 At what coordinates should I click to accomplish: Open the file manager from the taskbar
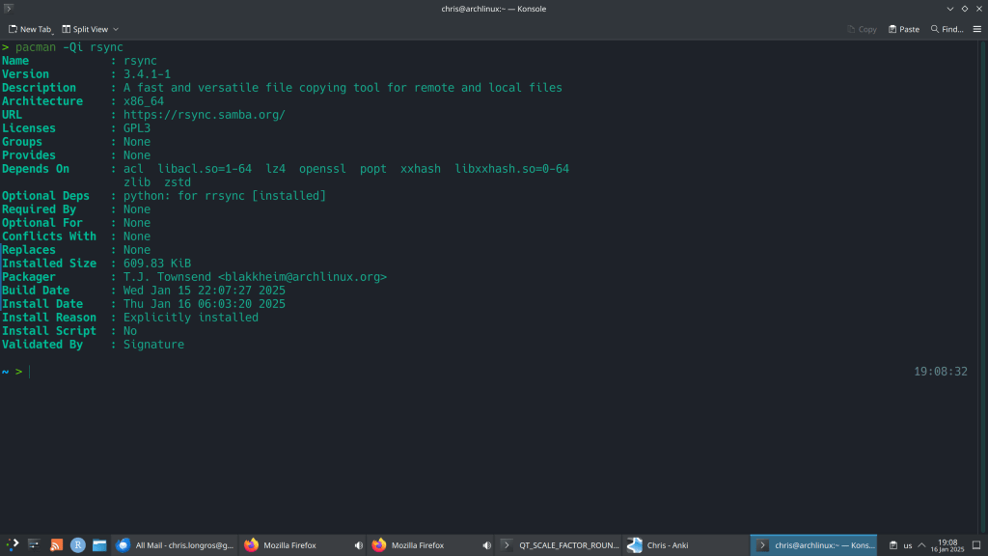click(99, 545)
